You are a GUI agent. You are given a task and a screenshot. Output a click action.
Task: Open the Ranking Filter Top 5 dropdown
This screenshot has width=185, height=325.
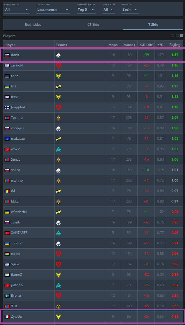(x=86, y=10)
